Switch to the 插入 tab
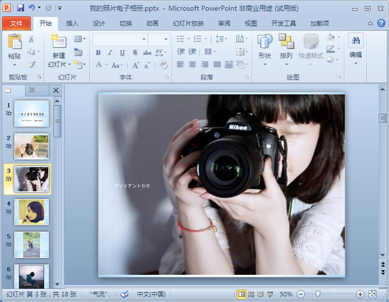Viewport: 389px width, 302px height. tap(72, 23)
